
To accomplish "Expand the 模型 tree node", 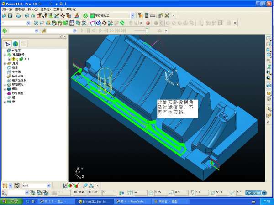I will (x=5, y=89).
